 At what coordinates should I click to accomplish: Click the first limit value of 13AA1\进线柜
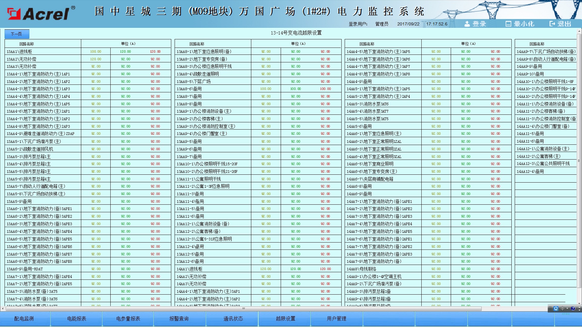pyautogui.click(x=95, y=52)
